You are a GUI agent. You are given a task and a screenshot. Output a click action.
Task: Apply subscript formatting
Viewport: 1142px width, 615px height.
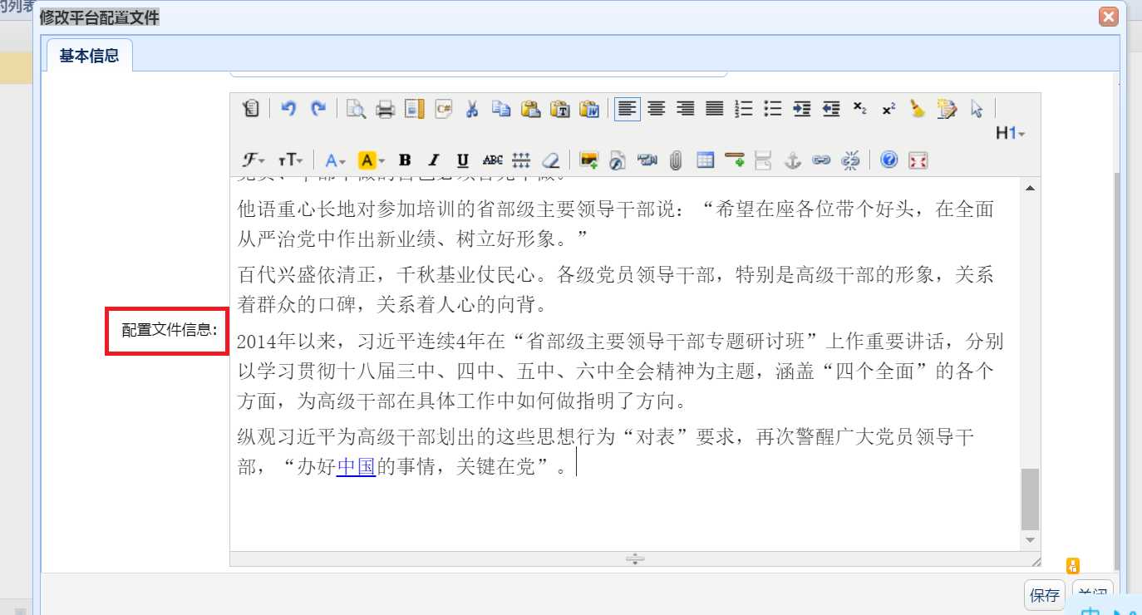coord(860,109)
